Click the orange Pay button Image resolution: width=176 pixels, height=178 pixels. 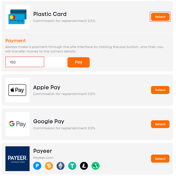pyautogui.click(x=78, y=62)
